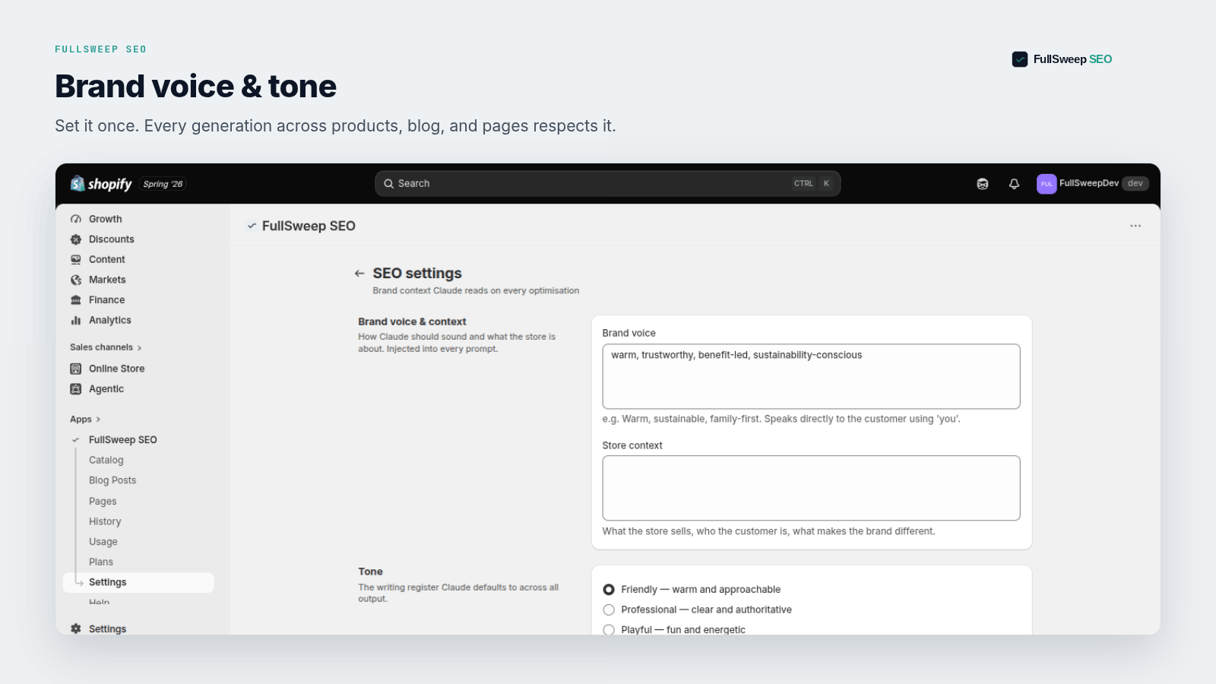The width and height of the screenshot is (1216, 684).
Task: Select Playful — fun and energetic tone
Action: [609, 630]
